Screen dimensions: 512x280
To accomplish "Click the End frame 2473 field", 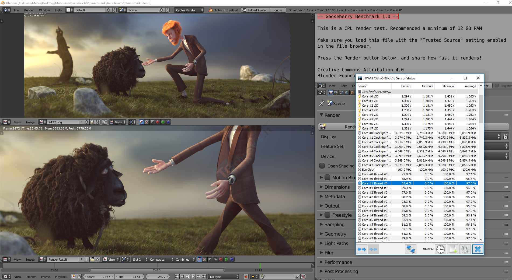I will (130, 276).
